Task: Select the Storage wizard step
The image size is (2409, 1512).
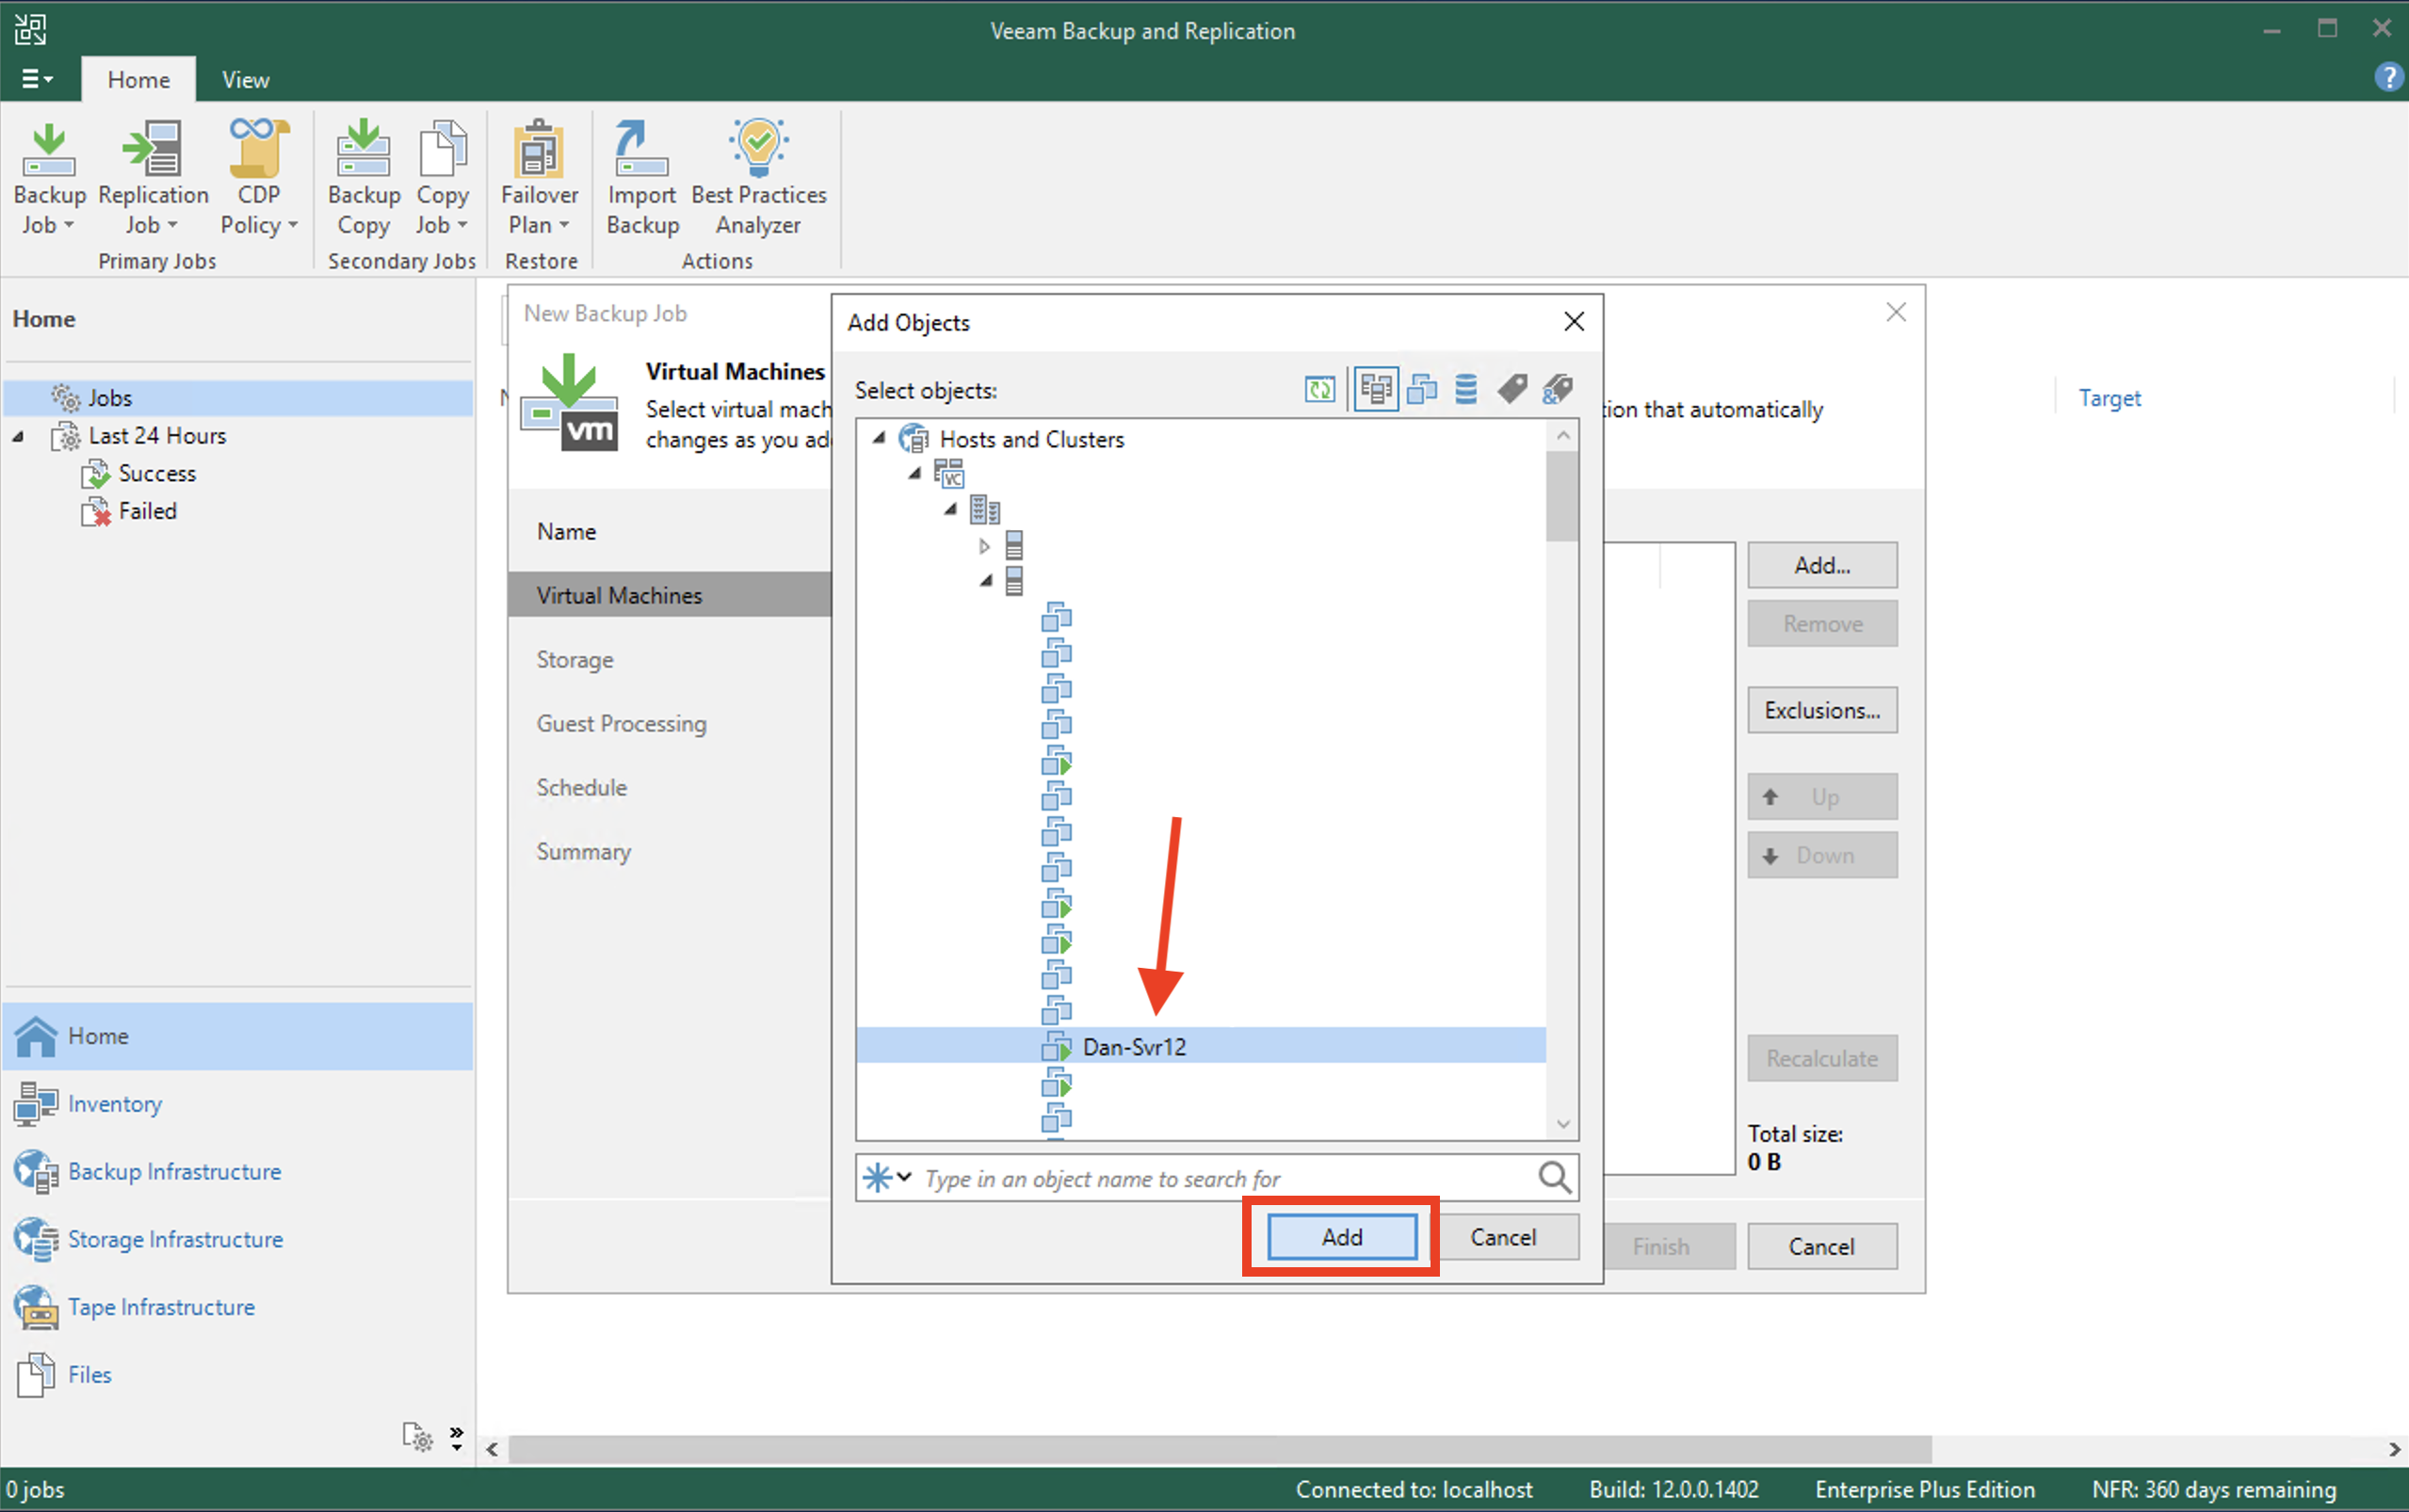Action: (x=669, y=660)
